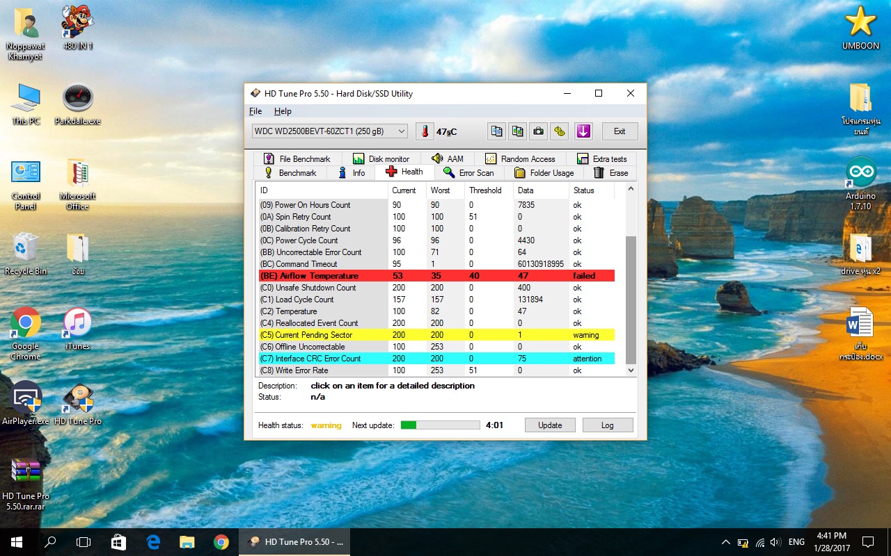This screenshot has height=556, width=891.
Task: Switch to the Extra tests tab
Action: tap(602, 158)
